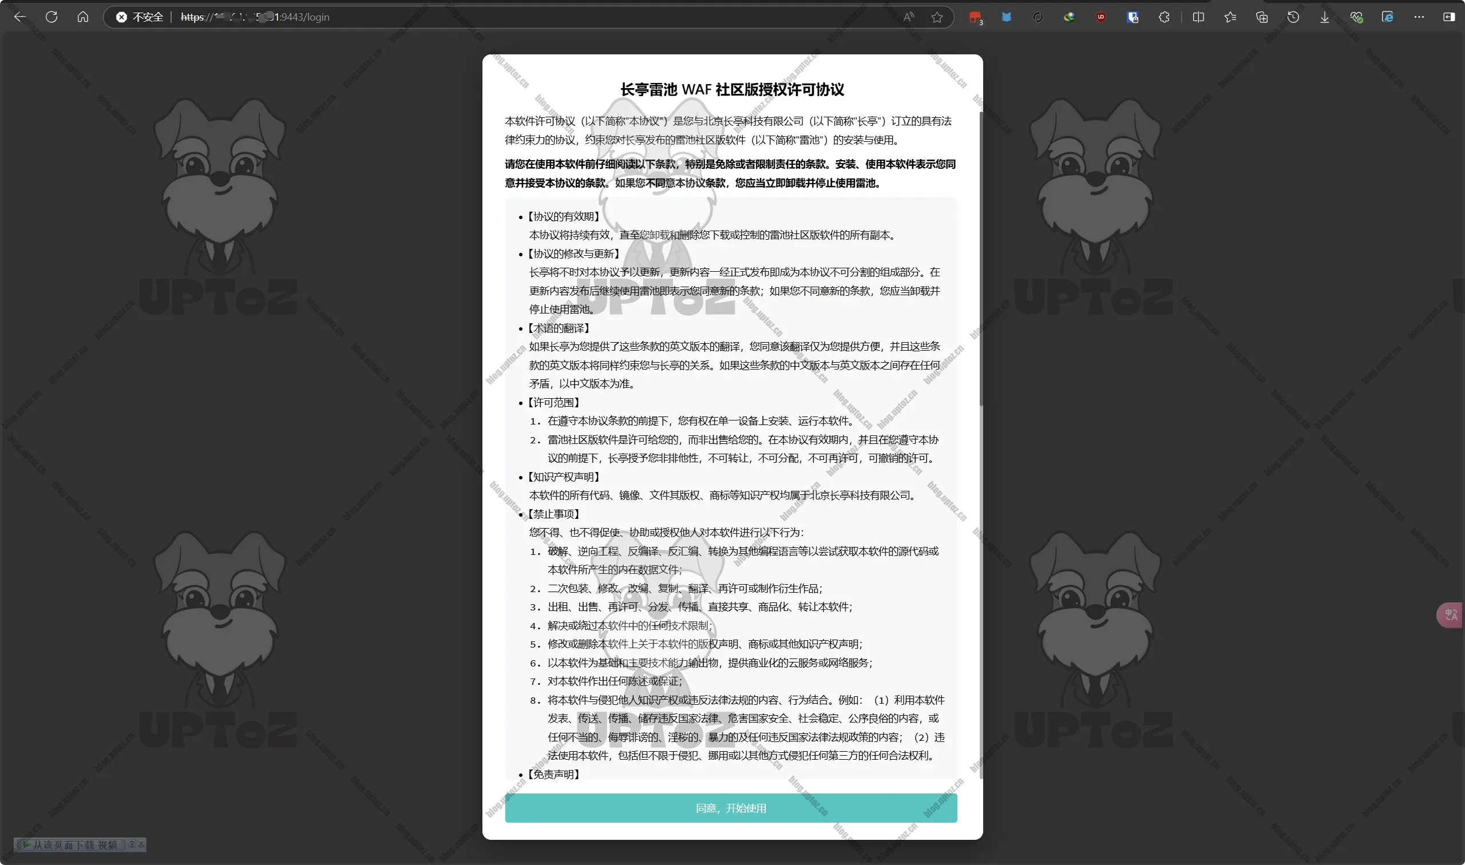Click the 【术语的翻译】 heading
Screen dimensions: 1465x865
pos(559,328)
